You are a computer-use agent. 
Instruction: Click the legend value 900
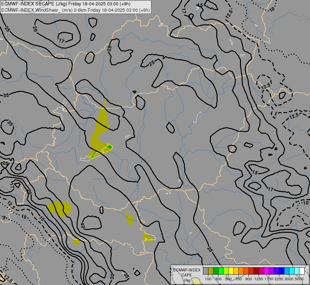tap(249, 279)
